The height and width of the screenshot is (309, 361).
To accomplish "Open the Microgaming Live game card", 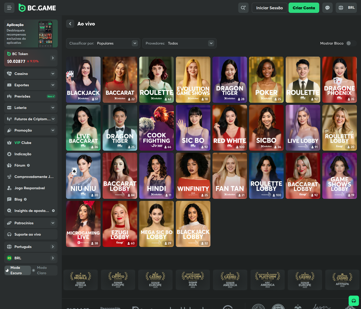I will click(83, 224).
